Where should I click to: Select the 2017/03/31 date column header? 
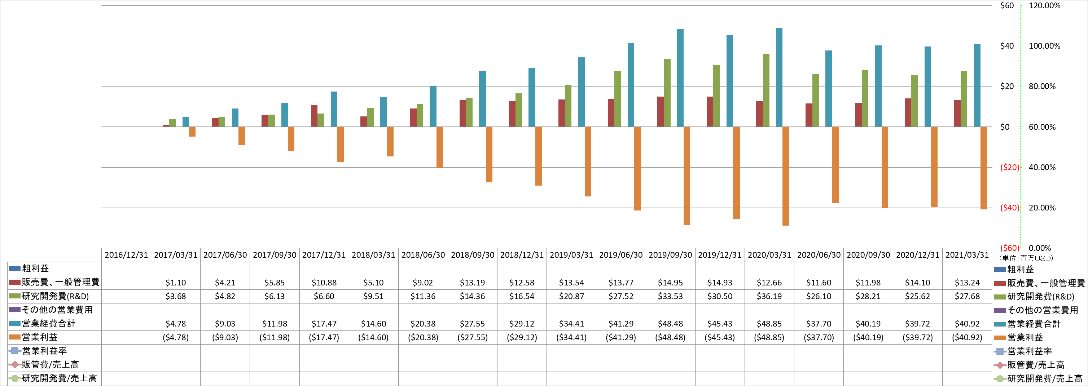click(176, 255)
